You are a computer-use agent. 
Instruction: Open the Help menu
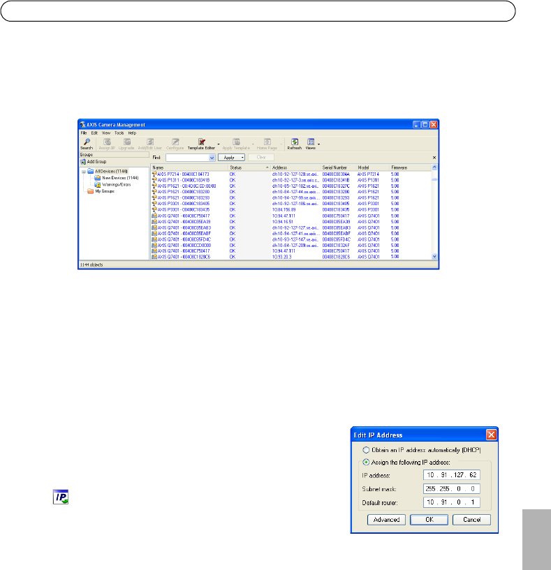(x=132, y=133)
